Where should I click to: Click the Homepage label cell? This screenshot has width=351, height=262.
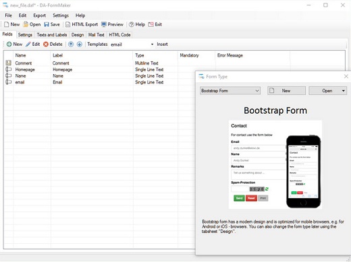(62, 69)
